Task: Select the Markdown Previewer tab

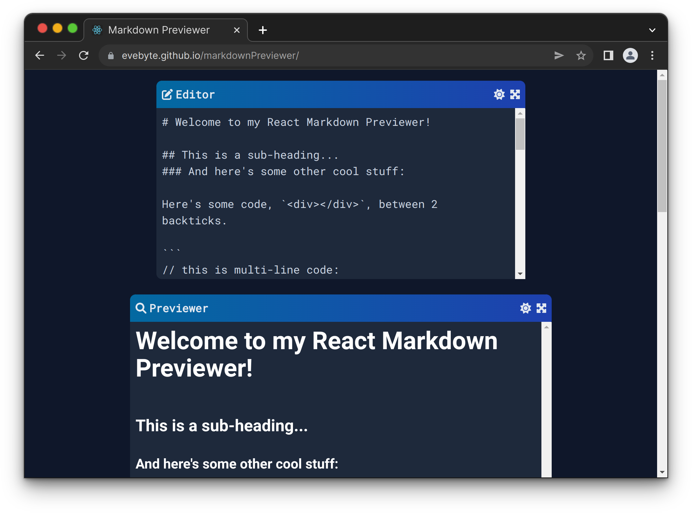Action: pos(166,30)
